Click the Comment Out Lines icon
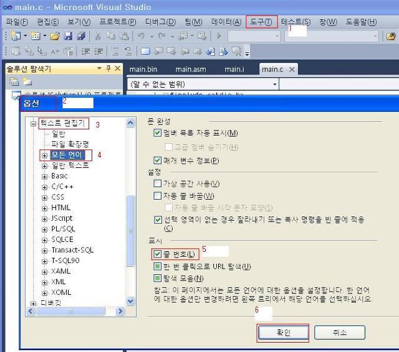The image size is (399, 352). tap(115, 52)
